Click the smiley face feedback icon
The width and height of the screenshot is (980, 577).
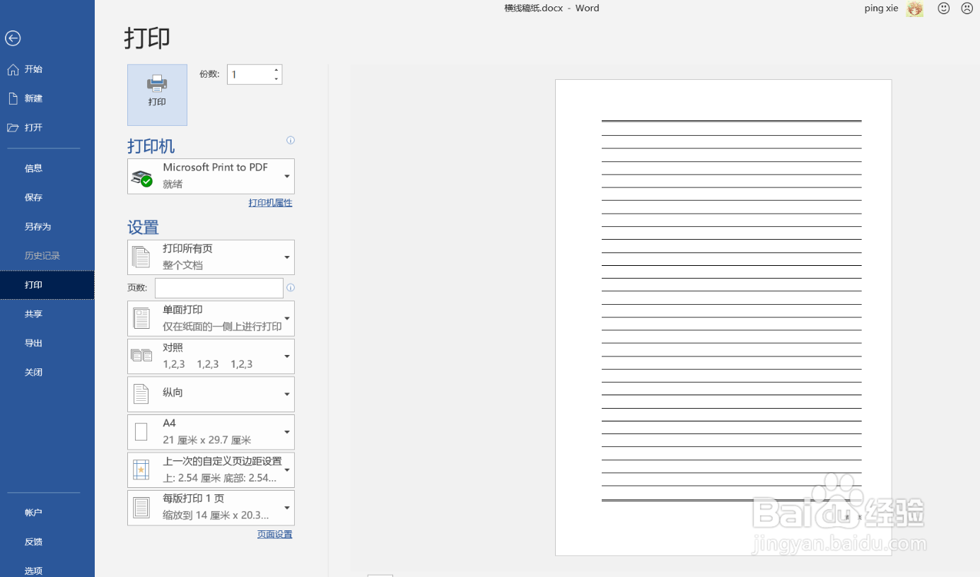tap(943, 8)
